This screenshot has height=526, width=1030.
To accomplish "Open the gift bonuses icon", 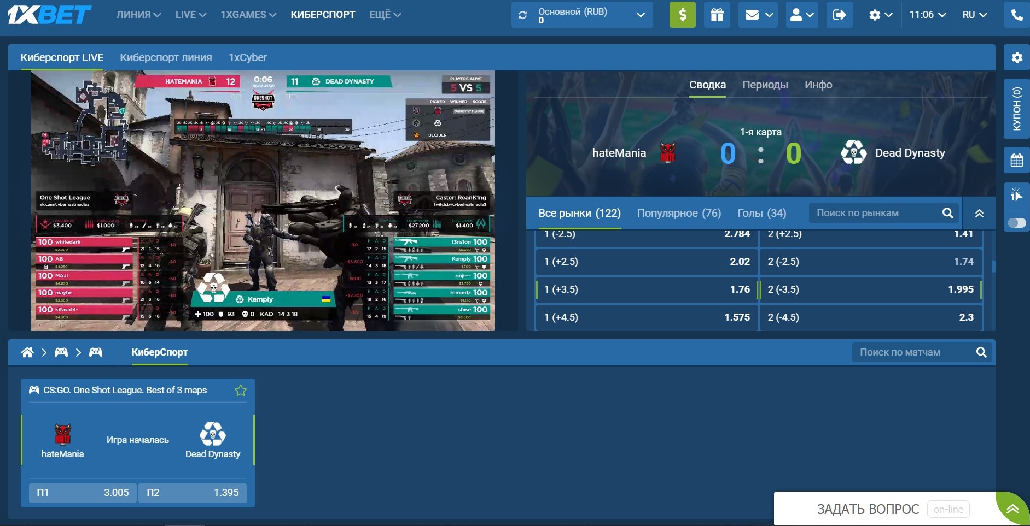I will coord(717,15).
